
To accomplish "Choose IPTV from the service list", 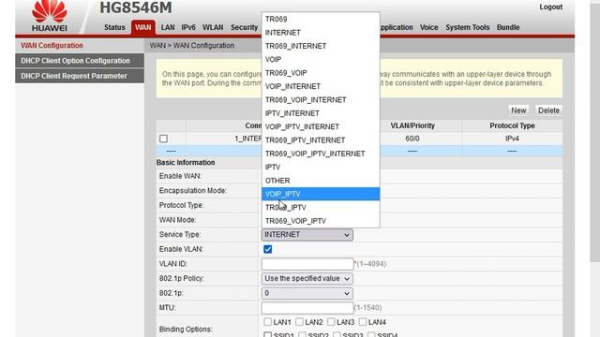I will coord(321,167).
